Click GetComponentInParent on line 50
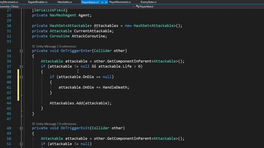Screen dimensions: 264x148 coord(129,139)
